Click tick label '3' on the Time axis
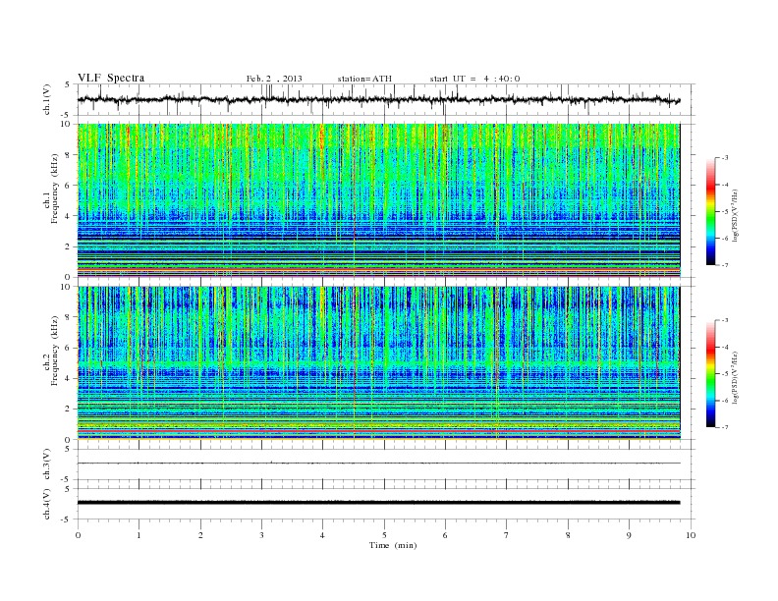Viewport: 778px width, 601px height. coord(261,535)
